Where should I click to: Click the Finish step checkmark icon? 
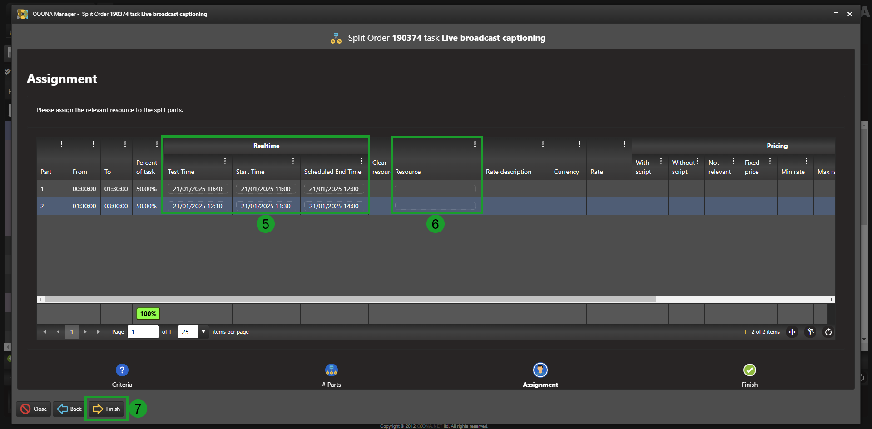(749, 370)
